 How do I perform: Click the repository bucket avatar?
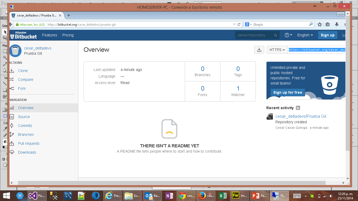point(15,51)
